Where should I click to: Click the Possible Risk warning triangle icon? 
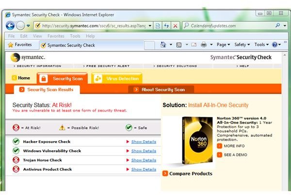(62, 128)
